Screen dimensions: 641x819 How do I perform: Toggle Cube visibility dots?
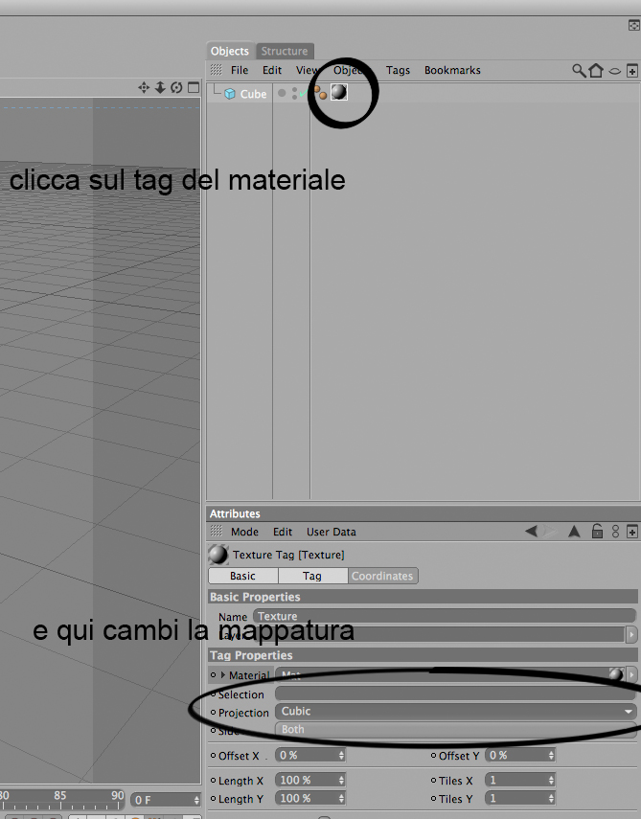click(295, 94)
